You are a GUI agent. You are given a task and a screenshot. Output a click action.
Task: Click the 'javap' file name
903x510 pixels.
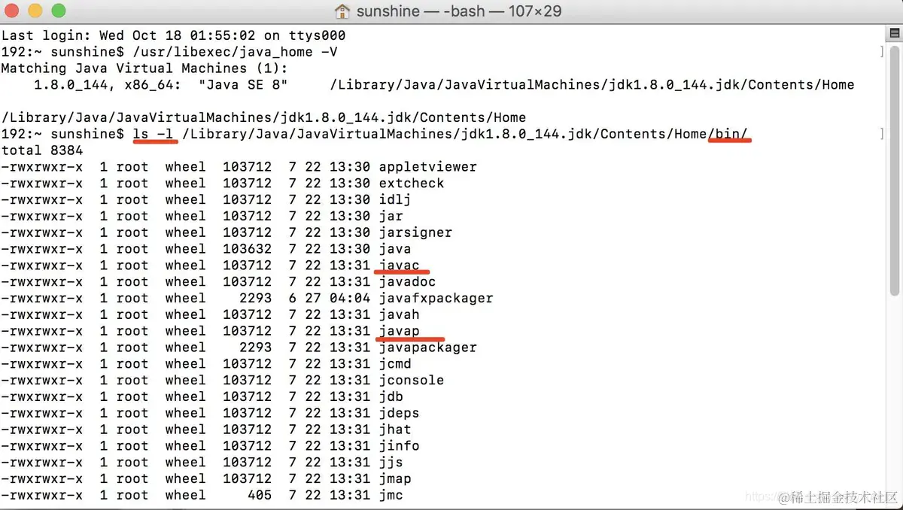[399, 331]
